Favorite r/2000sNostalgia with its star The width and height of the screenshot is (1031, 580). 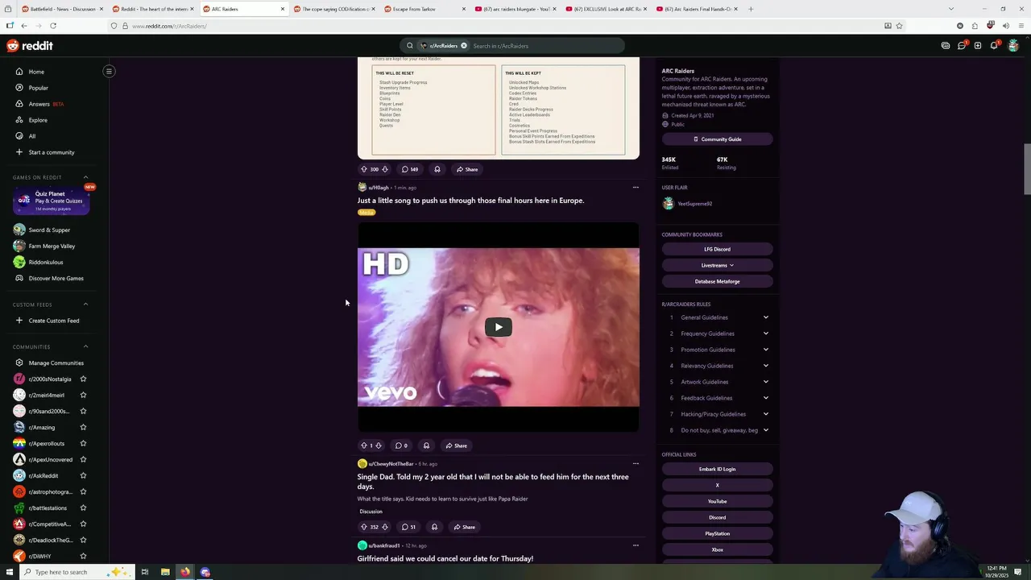pos(83,379)
